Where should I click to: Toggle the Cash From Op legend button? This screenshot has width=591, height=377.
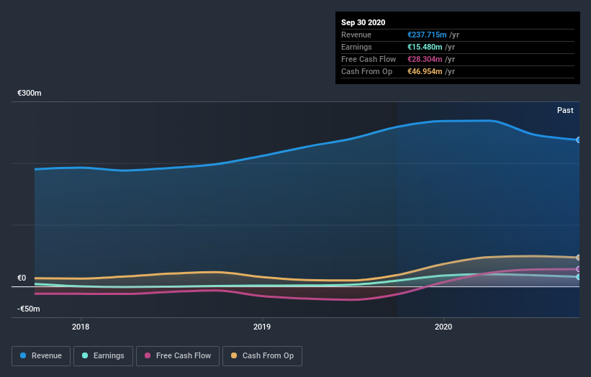pos(262,356)
